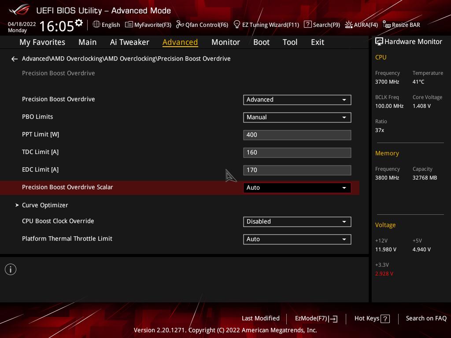Open Precision Boost Overdrive dropdown set to Advanced
451x338 pixels.
coord(297,100)
